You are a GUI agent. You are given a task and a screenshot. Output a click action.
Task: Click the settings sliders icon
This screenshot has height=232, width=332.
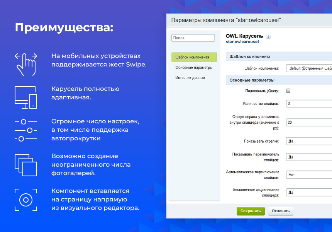(x=26, y=130)
